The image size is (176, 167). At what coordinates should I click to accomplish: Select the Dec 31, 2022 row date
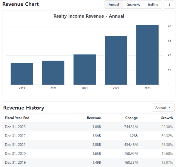pyautogui.click(x=15, y=136)
